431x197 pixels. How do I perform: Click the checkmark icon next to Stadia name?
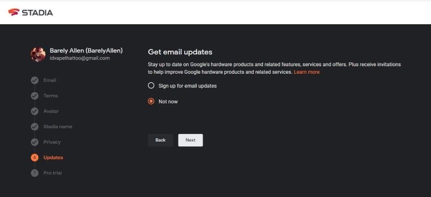34,126
